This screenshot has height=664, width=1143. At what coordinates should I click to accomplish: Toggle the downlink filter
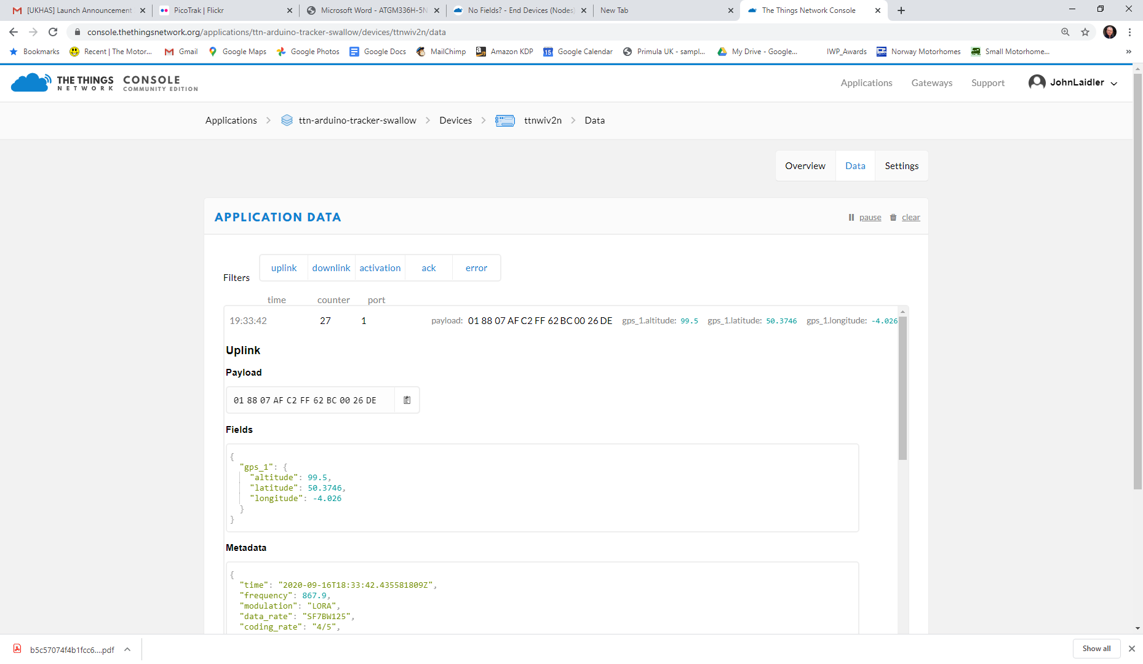point(331,268)
